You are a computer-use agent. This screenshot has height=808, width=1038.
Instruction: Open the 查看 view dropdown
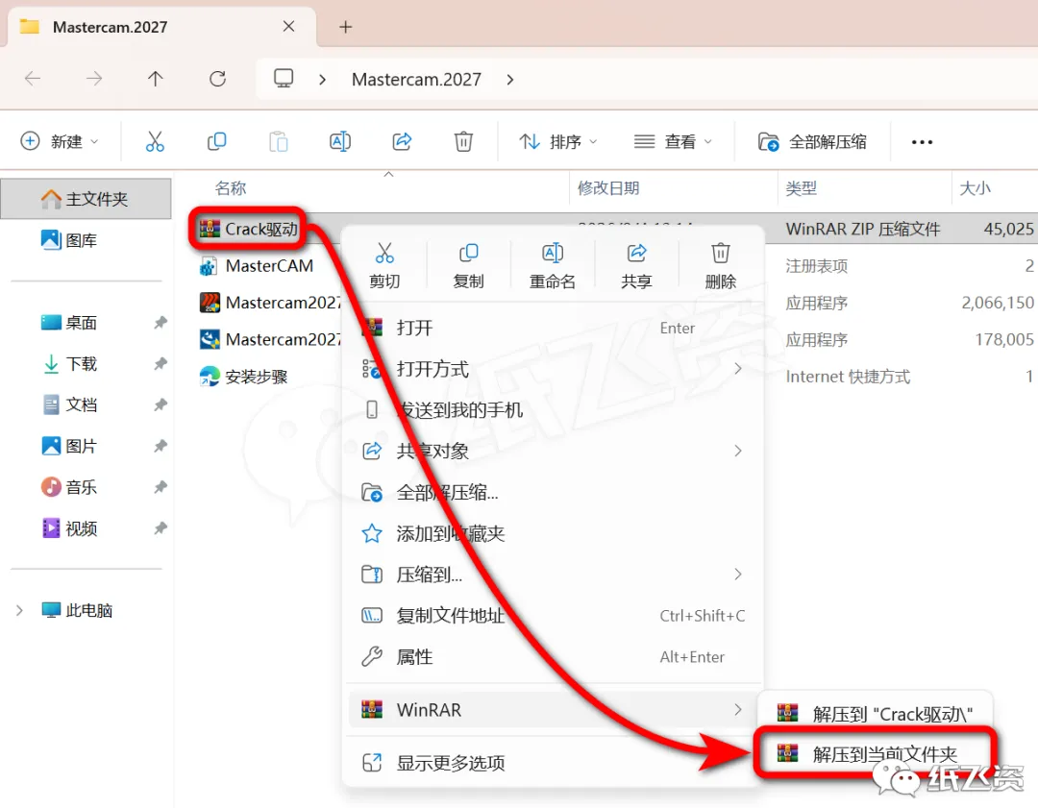tap(673, 141)
